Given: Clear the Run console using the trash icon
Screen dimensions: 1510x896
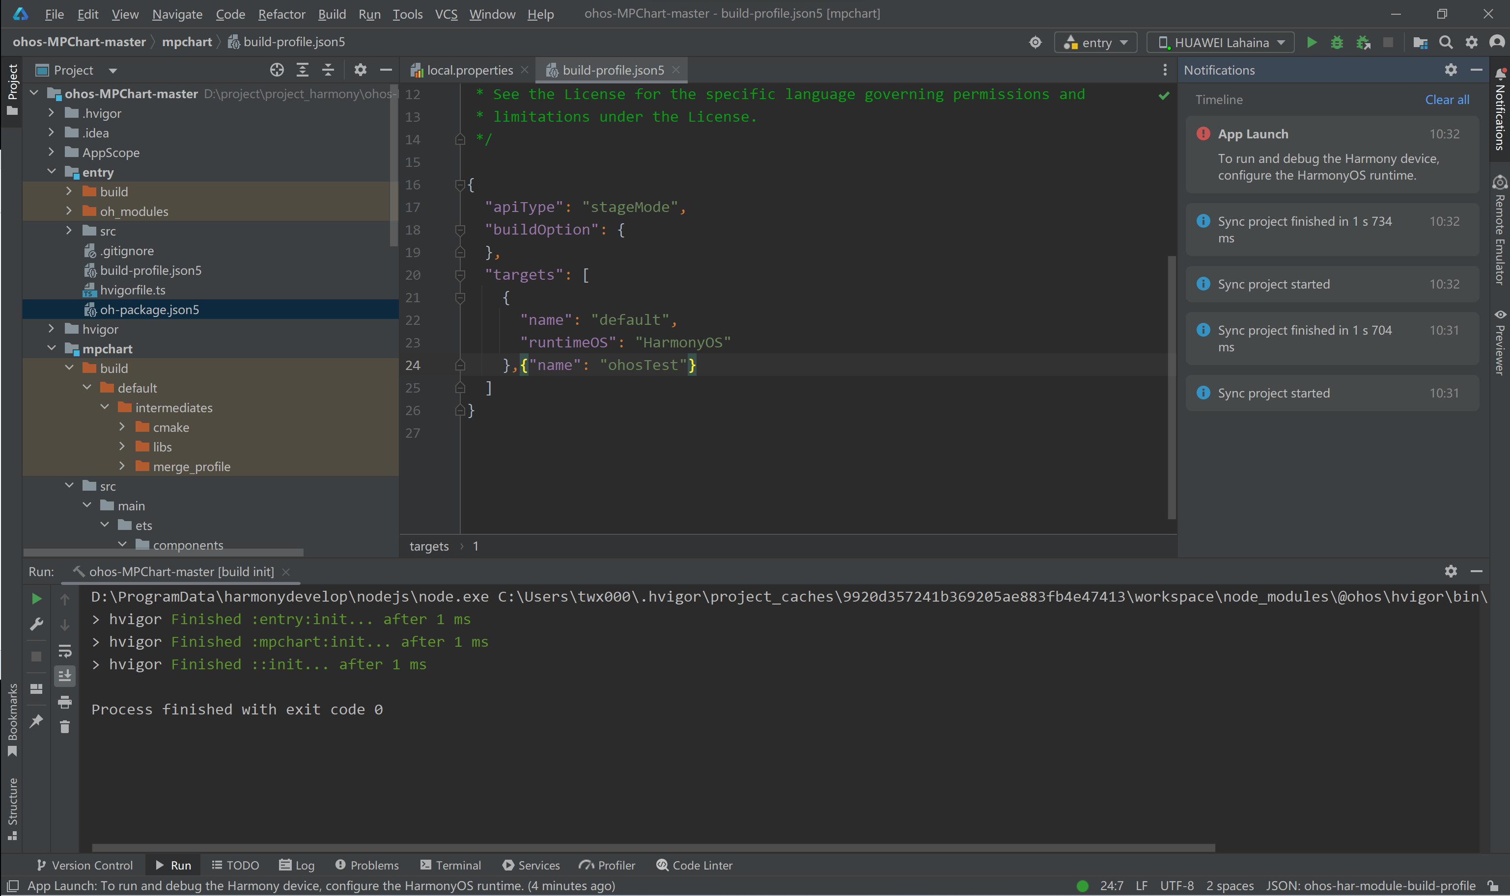Looking at the screenshot, I should (x=65, y=727).
